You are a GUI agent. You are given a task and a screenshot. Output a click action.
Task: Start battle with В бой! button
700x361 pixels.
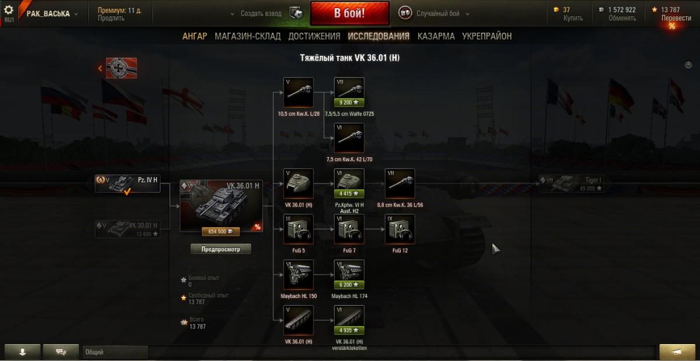[x=349, y=13]
